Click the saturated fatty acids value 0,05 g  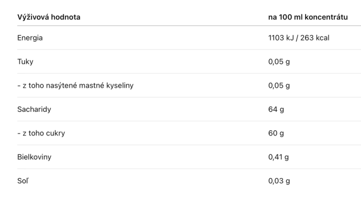[279, 86]
